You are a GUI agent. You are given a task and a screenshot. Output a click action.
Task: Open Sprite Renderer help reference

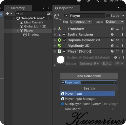(112, 34)
